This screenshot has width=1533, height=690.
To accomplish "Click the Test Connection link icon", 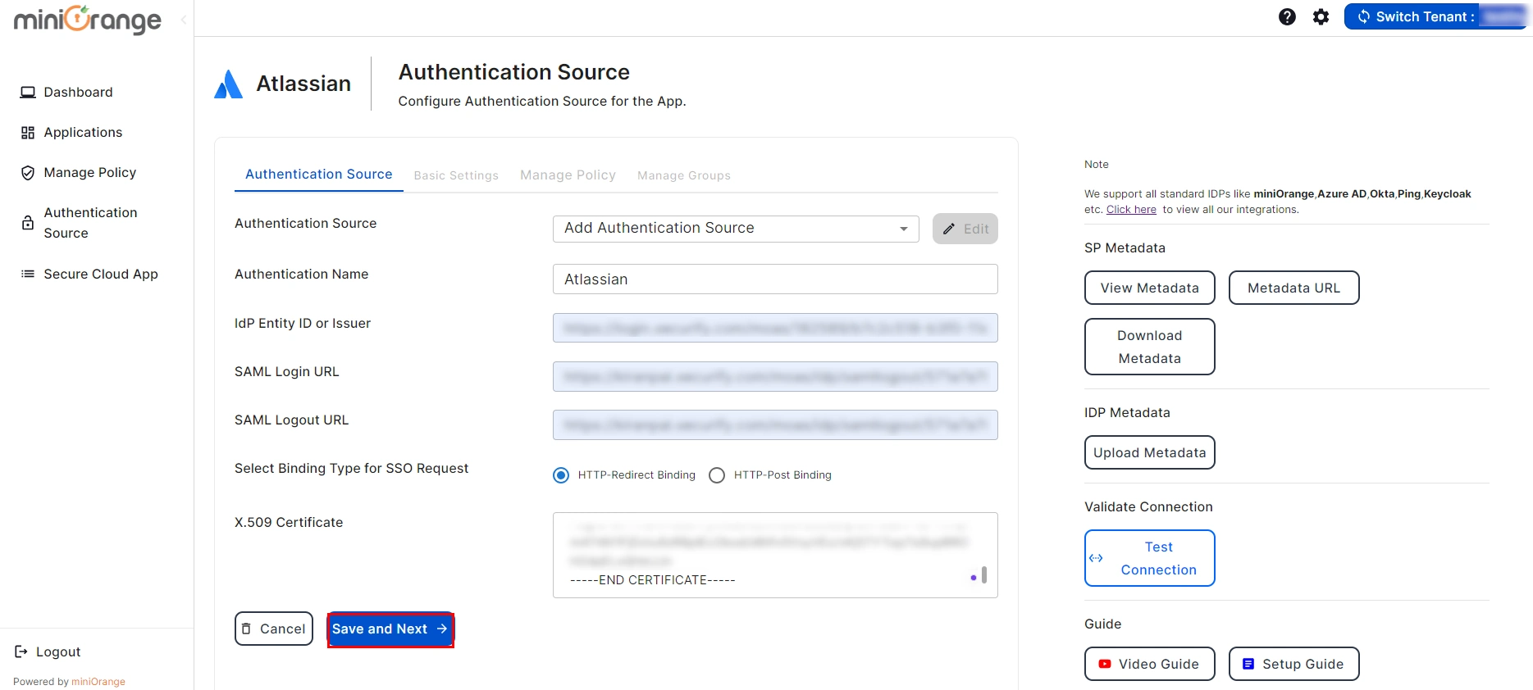I will pyautogui.click(x=1096, y=558).
